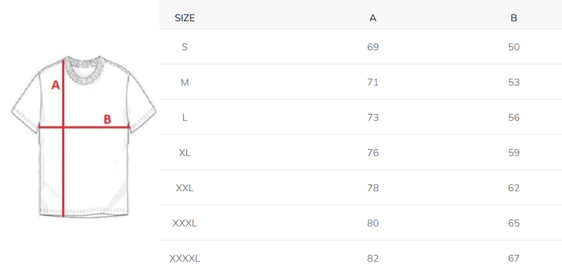
Task: Click the t-shirt measurement diagram
Action: tap(84, 136)
